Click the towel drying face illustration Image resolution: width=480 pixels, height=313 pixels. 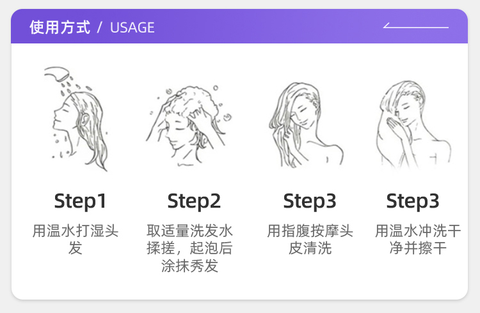point(413,125)
